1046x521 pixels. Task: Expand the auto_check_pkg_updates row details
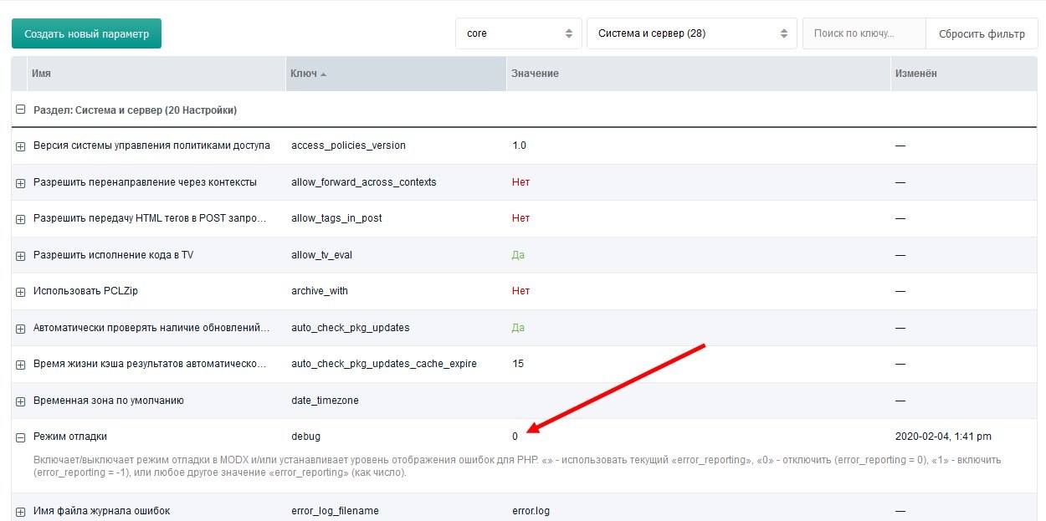[x=21, y=329]
